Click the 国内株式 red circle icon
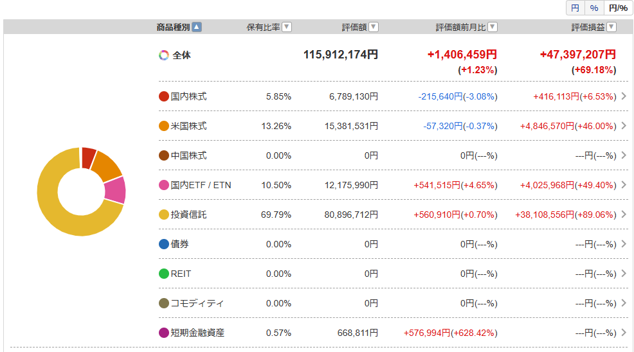Image resolution: width=634 pixels, height=352 pixels. point(164,96)
